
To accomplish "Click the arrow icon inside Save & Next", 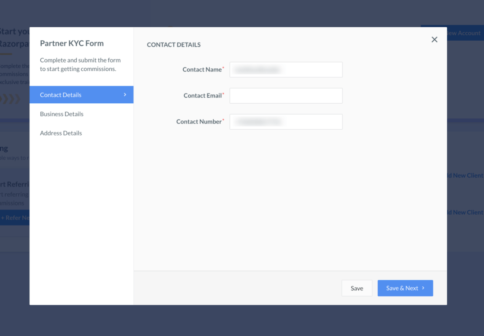I will click(x=423, y=288).
